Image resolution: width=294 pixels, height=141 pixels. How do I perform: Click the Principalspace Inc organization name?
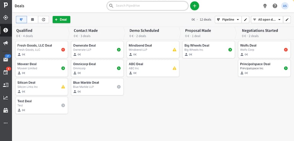pos(252,68)
